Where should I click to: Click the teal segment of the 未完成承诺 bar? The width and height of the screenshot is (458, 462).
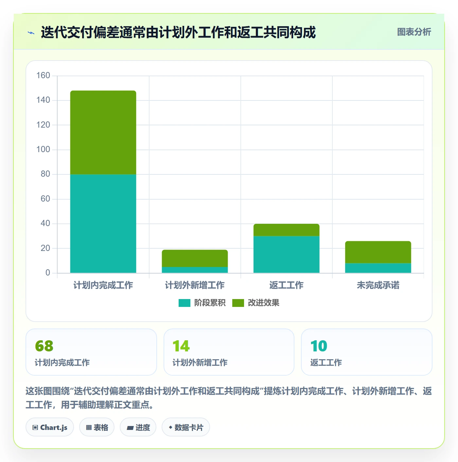point(378,268)
